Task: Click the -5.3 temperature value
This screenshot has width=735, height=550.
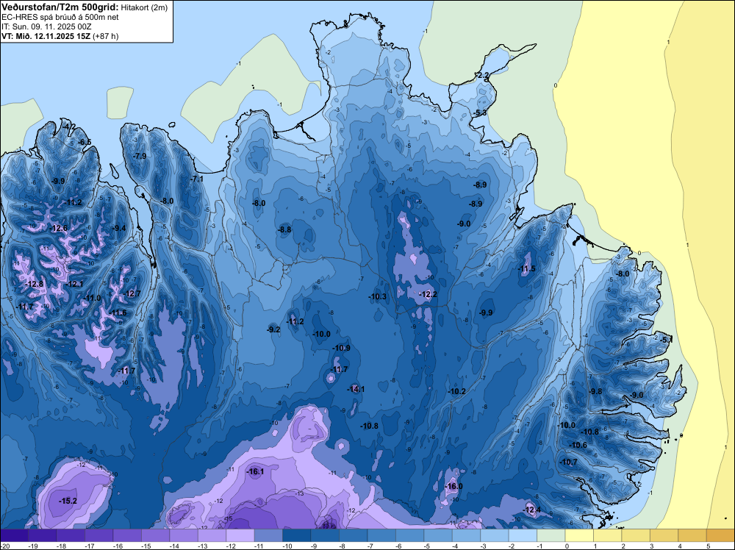Action: pos(480,113)
